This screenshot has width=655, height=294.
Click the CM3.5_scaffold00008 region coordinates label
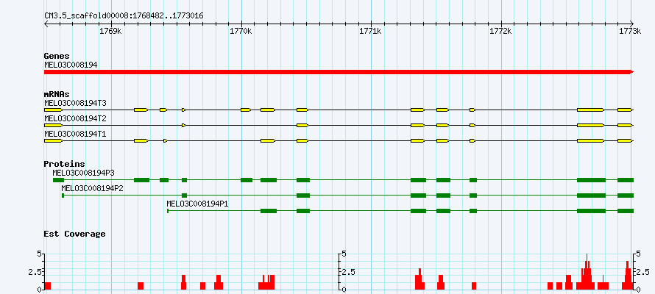click(124, 16)
